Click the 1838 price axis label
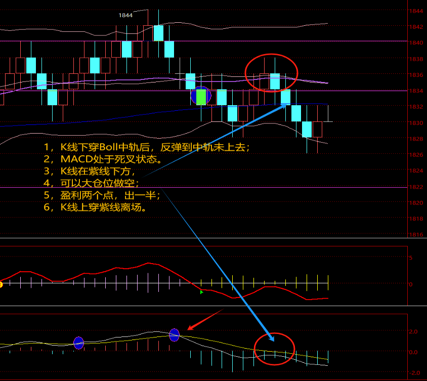Screen dimensions: 427x381 (x=416, y=59)
